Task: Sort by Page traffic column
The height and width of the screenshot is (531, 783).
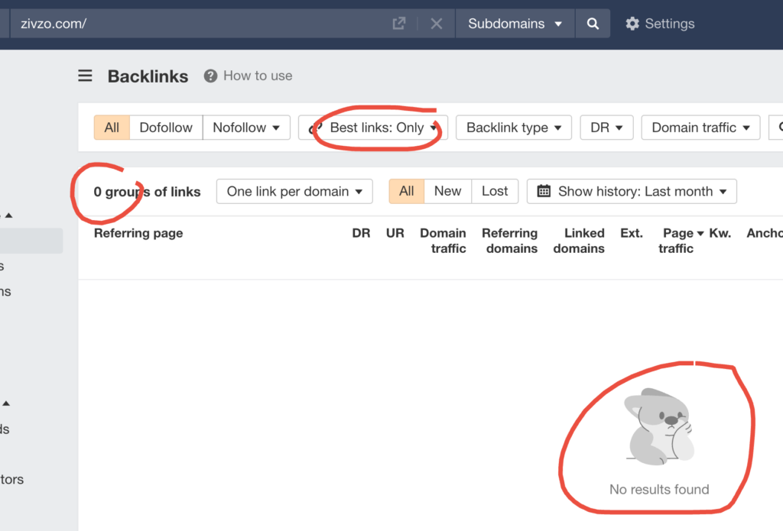Action: coord(681,241)
